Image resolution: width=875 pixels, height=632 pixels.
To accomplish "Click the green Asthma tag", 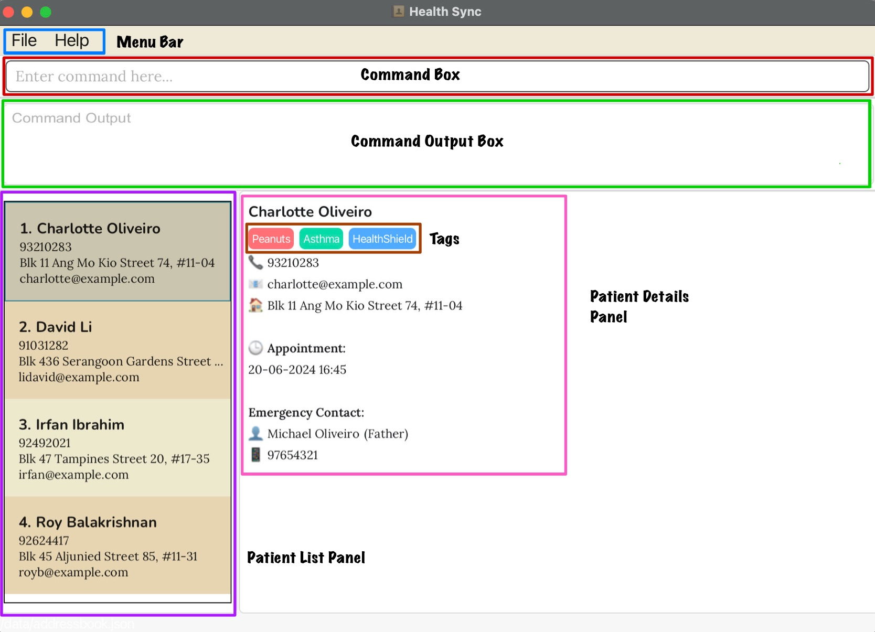I will point(321,239).
